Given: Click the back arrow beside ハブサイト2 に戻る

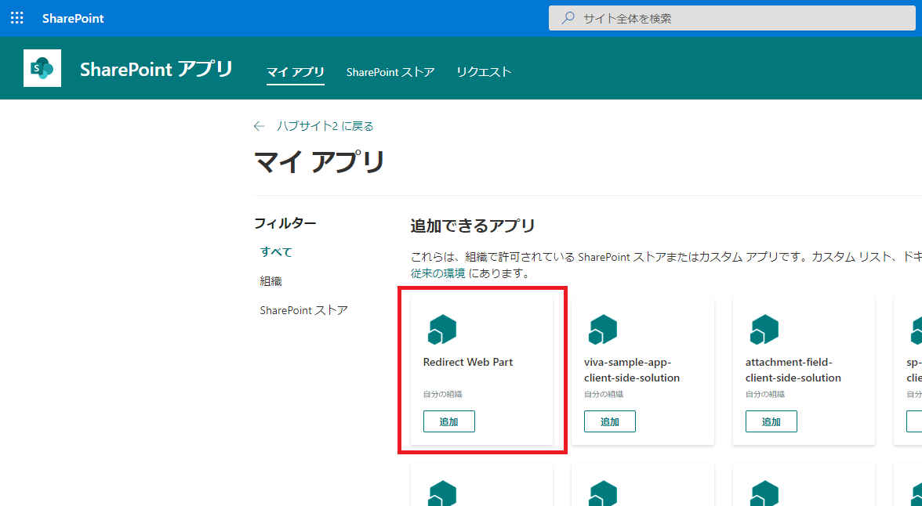Looking at the screenshot, I should click(x=260, y=126).
